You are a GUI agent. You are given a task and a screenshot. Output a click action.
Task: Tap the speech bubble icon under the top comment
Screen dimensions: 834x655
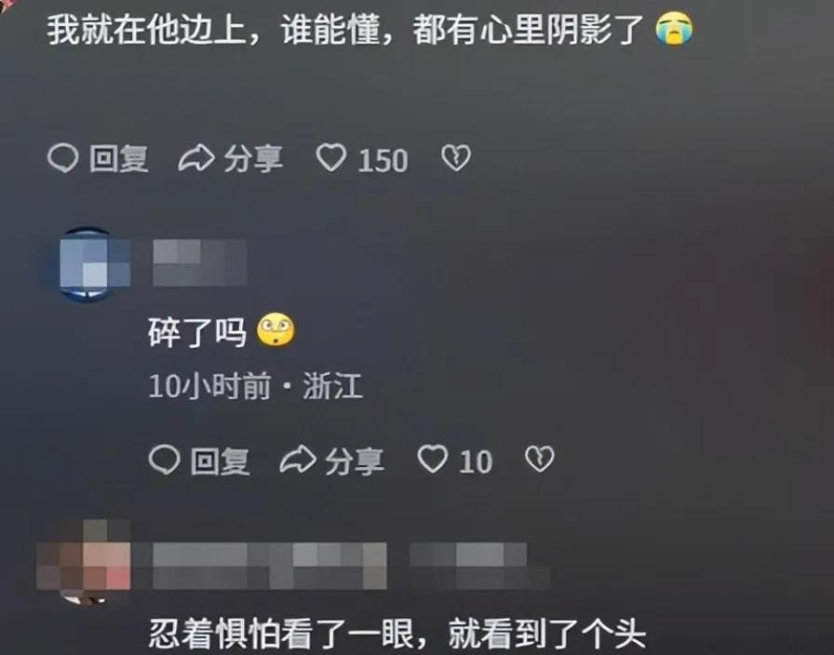pyautogui.click(x=62, y=158)
